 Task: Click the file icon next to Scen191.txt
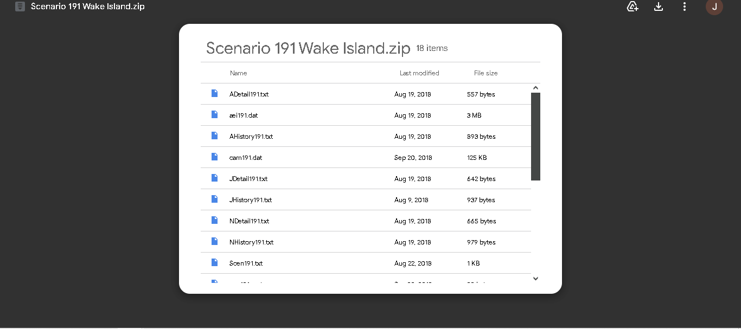(x=215, y=263)
